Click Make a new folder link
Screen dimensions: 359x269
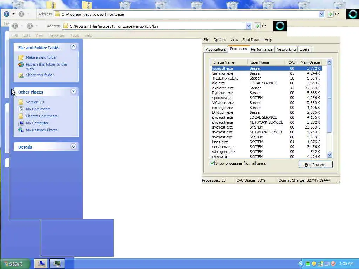pyautogui.click(x=41, y=57)
